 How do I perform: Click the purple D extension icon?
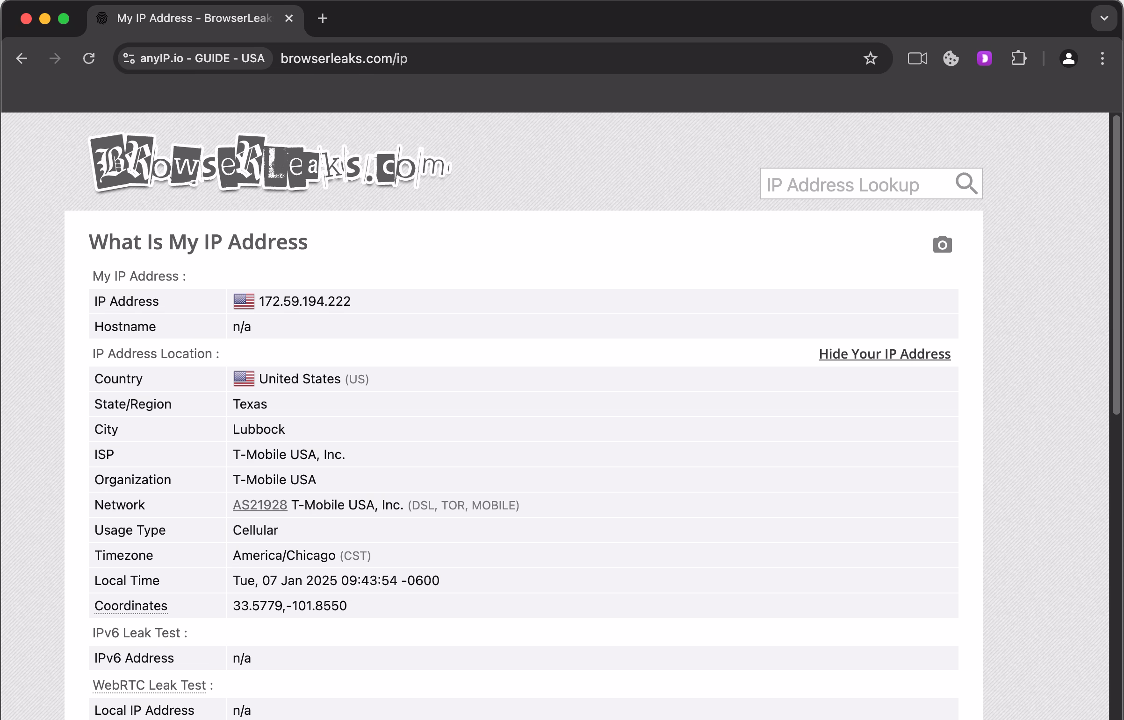pyautogui.click(x=985, y=58)
